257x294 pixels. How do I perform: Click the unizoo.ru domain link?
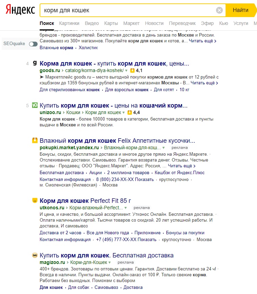click(50, 112)
